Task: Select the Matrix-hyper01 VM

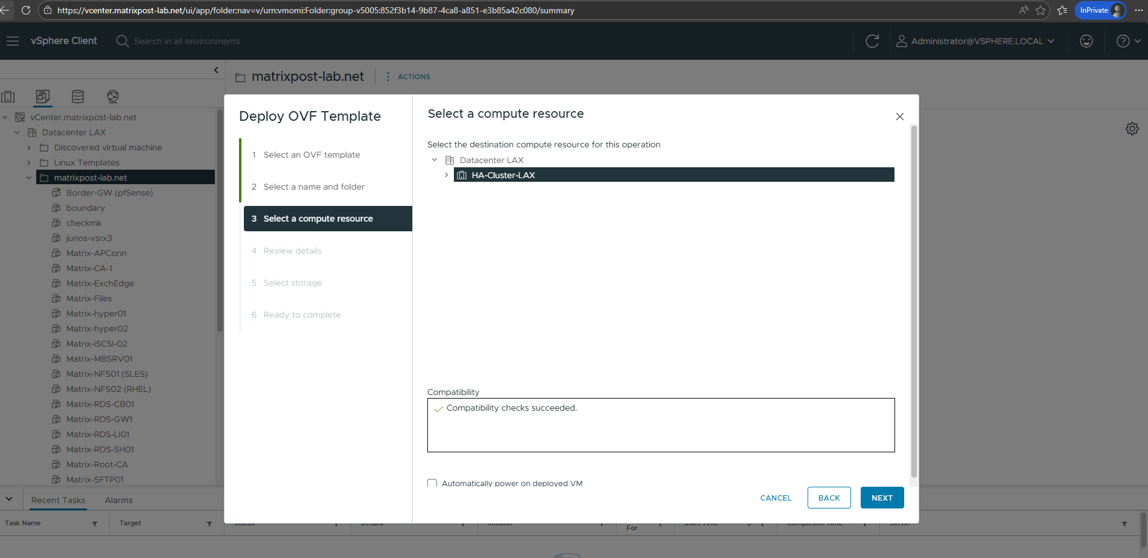Action: tap(96, 313)
